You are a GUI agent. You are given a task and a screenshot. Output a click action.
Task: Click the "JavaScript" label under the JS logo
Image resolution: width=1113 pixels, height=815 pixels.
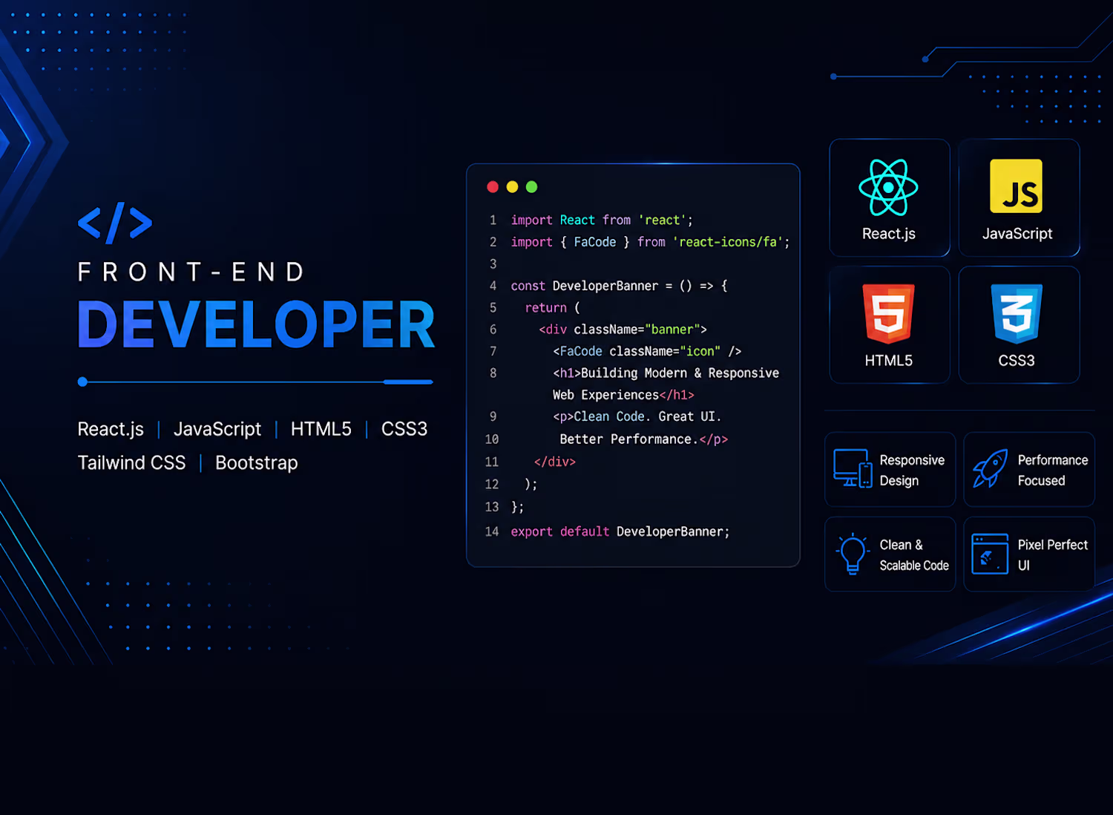pos(1017,234)
